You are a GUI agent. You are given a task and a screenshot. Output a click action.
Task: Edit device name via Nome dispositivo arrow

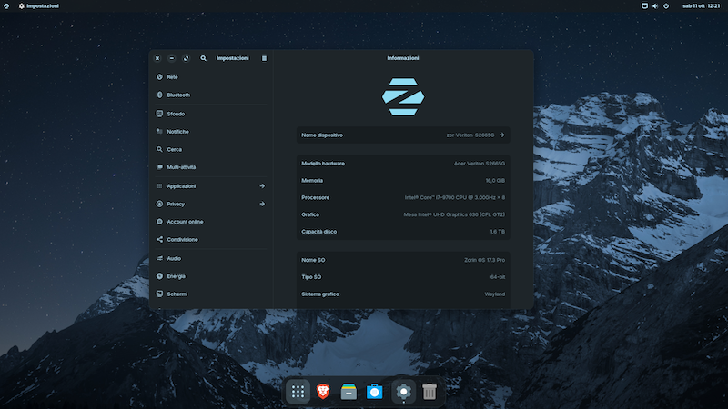point(502,135)
